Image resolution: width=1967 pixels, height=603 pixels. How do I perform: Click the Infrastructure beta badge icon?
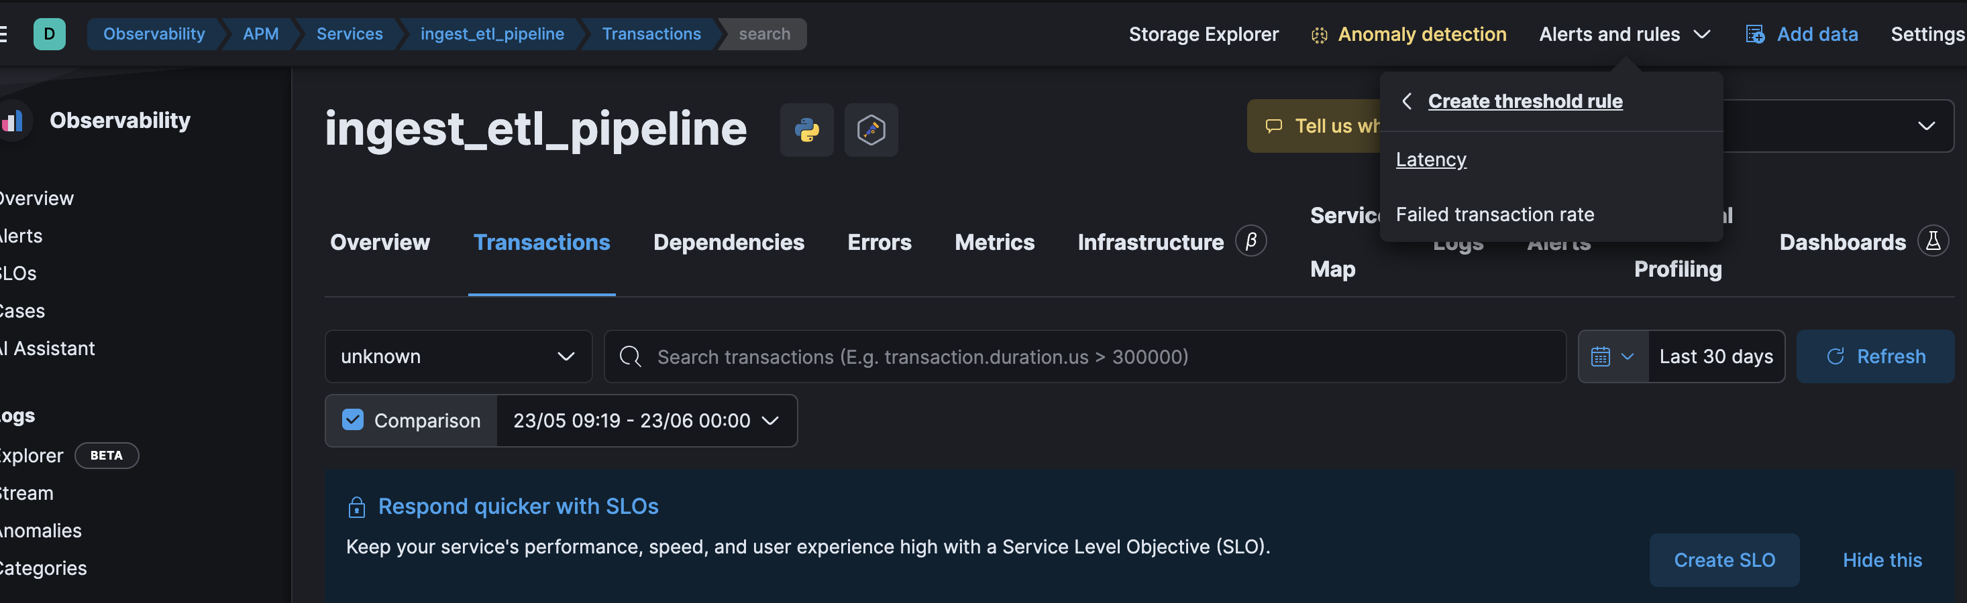[x=1251, y=242]
